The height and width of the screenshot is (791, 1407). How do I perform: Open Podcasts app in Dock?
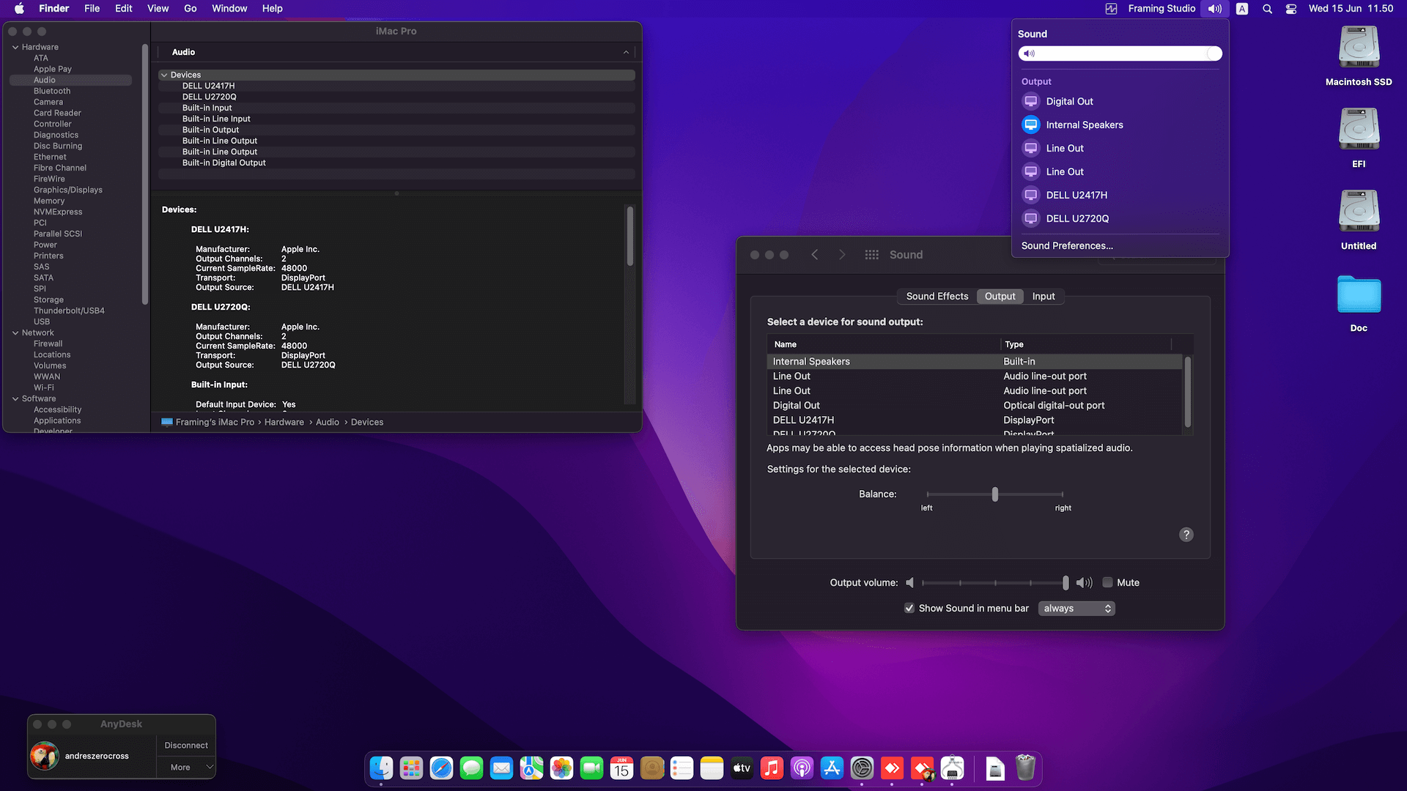[x=802, y=768]
